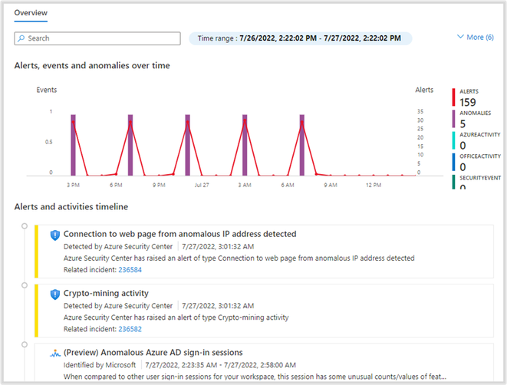507x385 pixels.
Task: Click the purple anomaly bar at 3 AM
Action: pyautogui.click(x=245, y=145)
